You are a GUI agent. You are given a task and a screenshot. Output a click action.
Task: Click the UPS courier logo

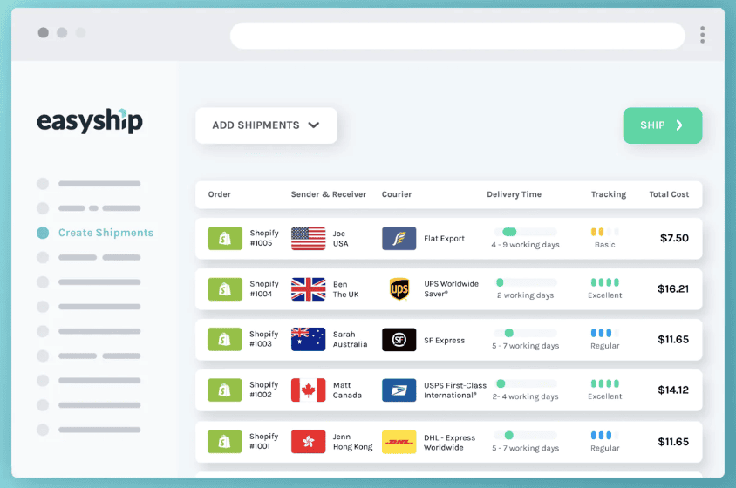tap(399, 289)
